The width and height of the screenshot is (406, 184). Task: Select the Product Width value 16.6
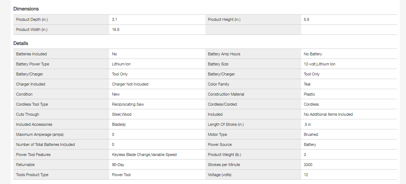click(116, 29)
